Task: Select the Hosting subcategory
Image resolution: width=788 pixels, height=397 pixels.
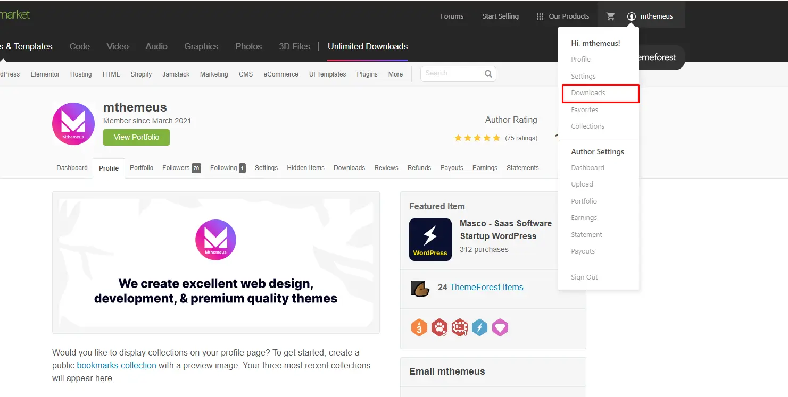Action: pos(81,74)
